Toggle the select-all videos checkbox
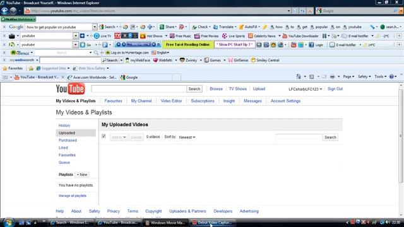Image resolution: width=404 pixels, height=227 pixels. (104, 136)
